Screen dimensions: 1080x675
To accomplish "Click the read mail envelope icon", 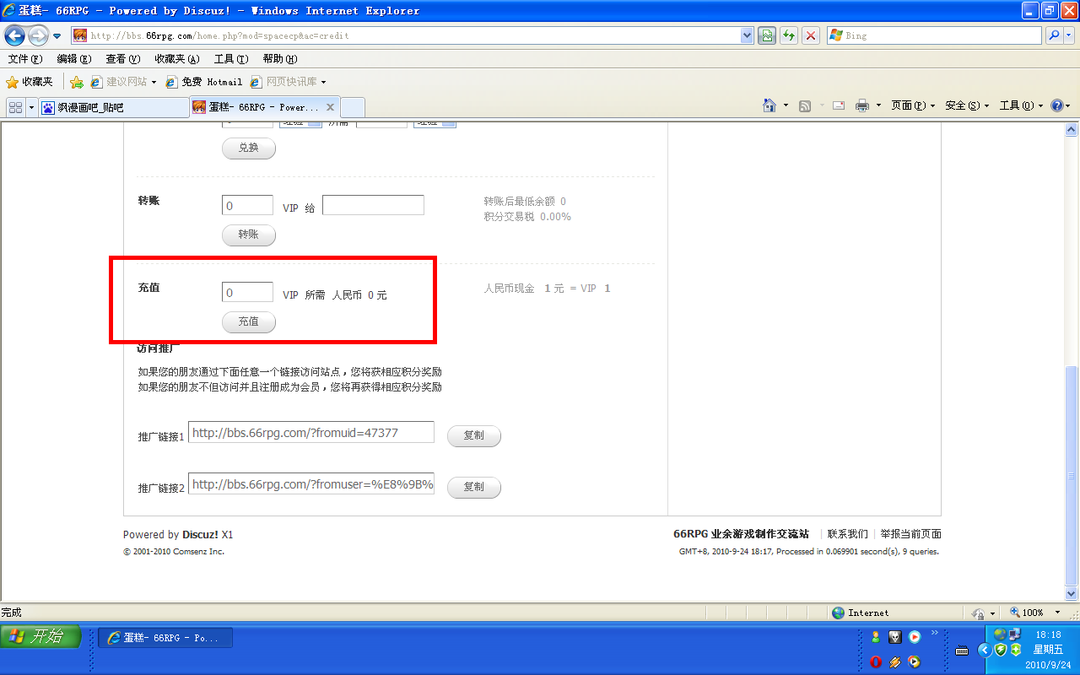I will (x=839, y=105).
